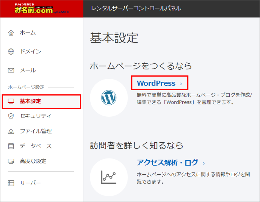The width and height of the screenshot is (260, 202).
Task: Open the メール menu item
Action: click(x=28, y=70)
